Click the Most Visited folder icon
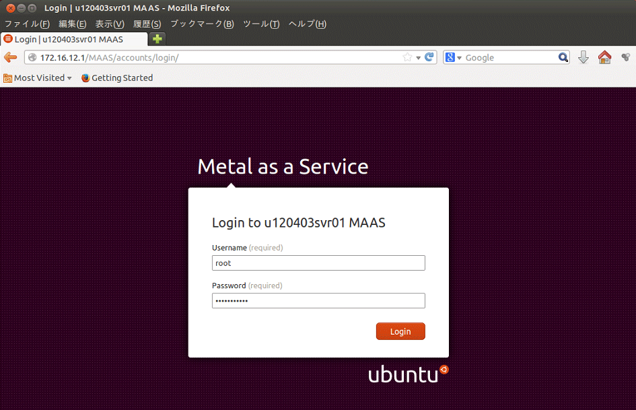 pyautogui.click(x=7, y=78)
